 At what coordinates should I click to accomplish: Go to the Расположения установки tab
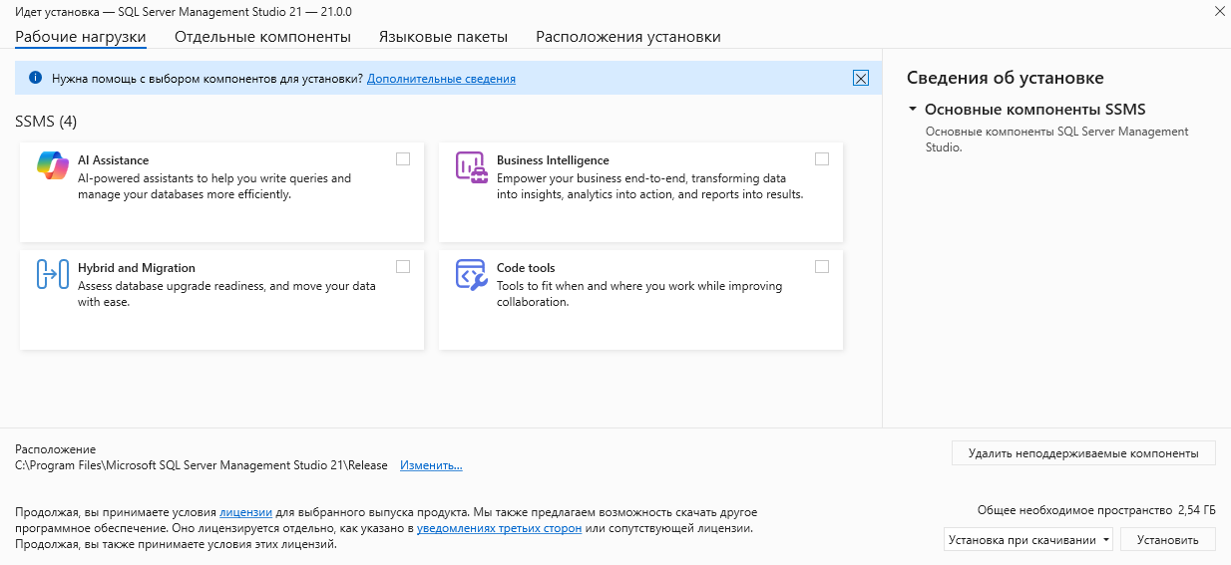627,37
